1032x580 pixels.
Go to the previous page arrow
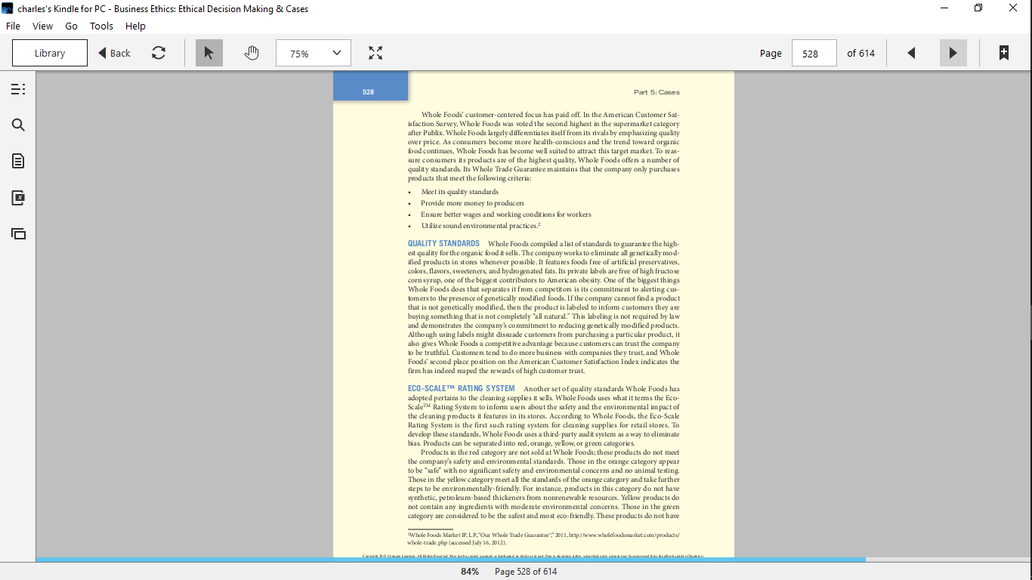(x=911, y=53)
